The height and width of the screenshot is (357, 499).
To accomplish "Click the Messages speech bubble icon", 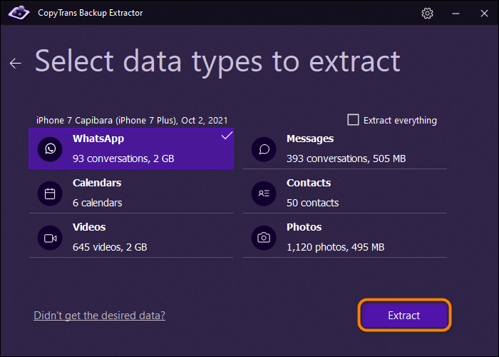I will click(264, 149).
